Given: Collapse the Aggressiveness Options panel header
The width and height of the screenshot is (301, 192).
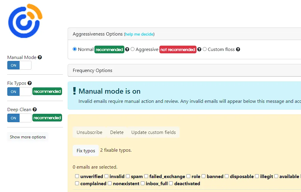Looking at the screenshot, I should tap(184, 34).
